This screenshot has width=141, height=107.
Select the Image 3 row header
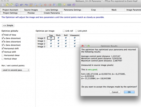click(x=41, y=47)
